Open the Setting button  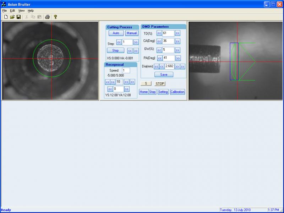pyautogui.click(x=163, y=92)
